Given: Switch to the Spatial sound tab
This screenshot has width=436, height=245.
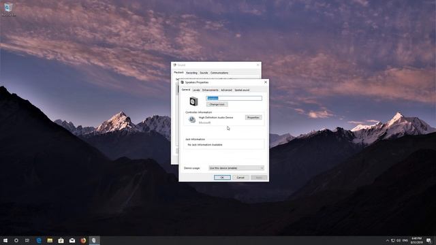Looking at the screenshot, I should click(242, 90).
